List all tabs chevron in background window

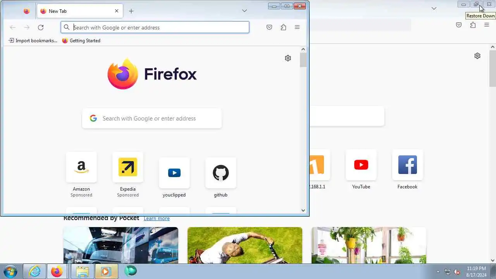click(434, 8)
